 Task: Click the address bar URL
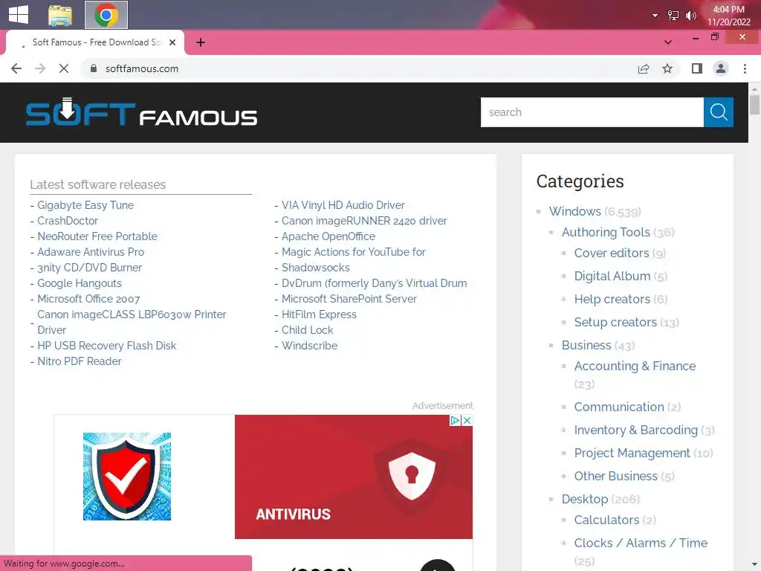tap(142, 69)
